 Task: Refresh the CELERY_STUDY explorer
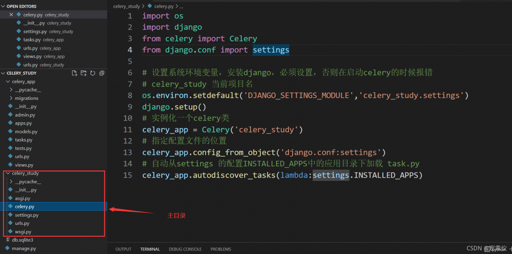point(93,73)
